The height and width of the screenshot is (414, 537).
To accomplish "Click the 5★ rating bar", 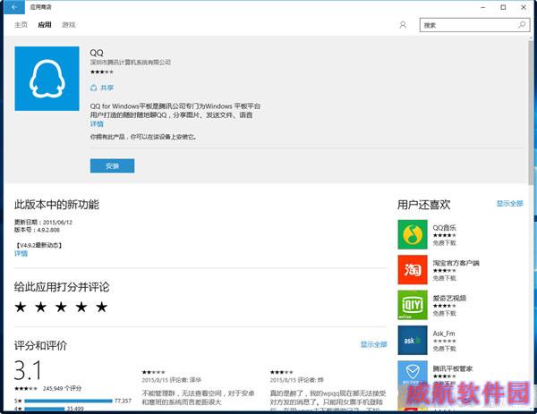I will click(68, 401).
